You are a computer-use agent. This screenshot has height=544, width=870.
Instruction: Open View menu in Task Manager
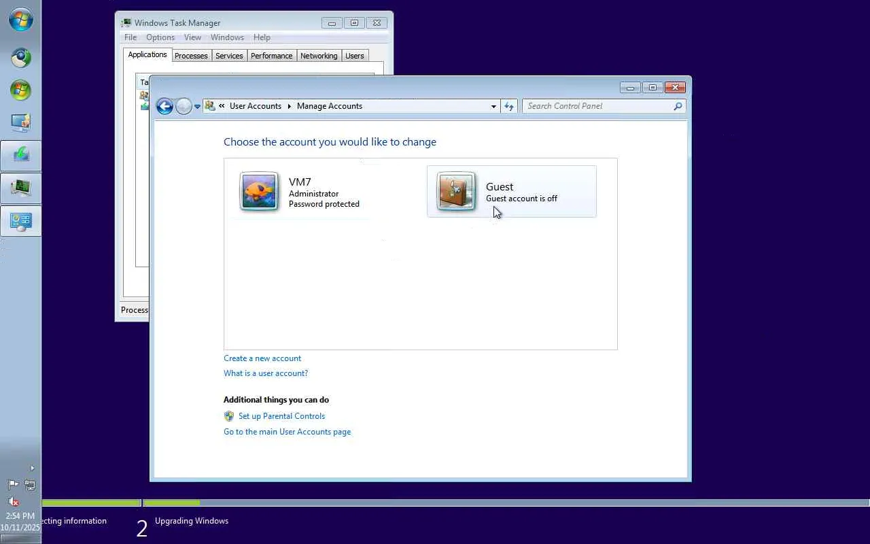(x=192, y=37)
